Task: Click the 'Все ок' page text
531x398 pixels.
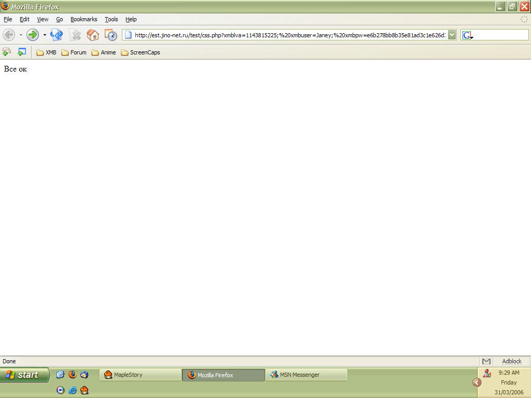Action: tap(15, 69)
